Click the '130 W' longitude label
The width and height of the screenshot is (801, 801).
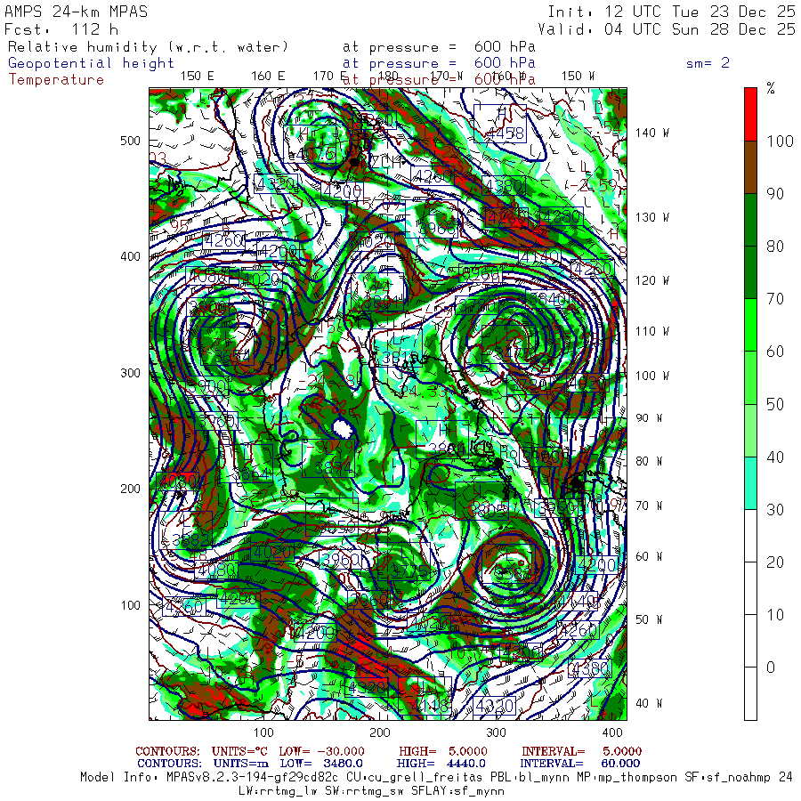coord(651,217)
